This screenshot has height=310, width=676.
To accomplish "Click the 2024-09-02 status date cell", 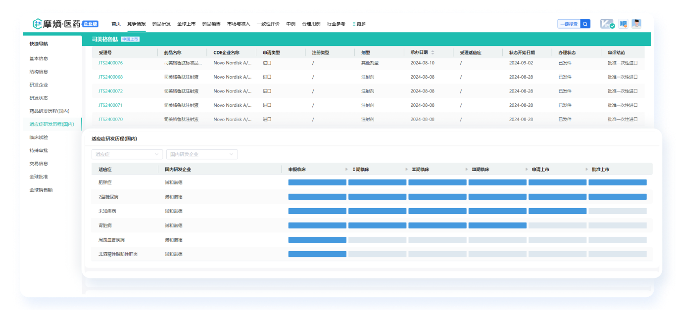I will point(521,63).
